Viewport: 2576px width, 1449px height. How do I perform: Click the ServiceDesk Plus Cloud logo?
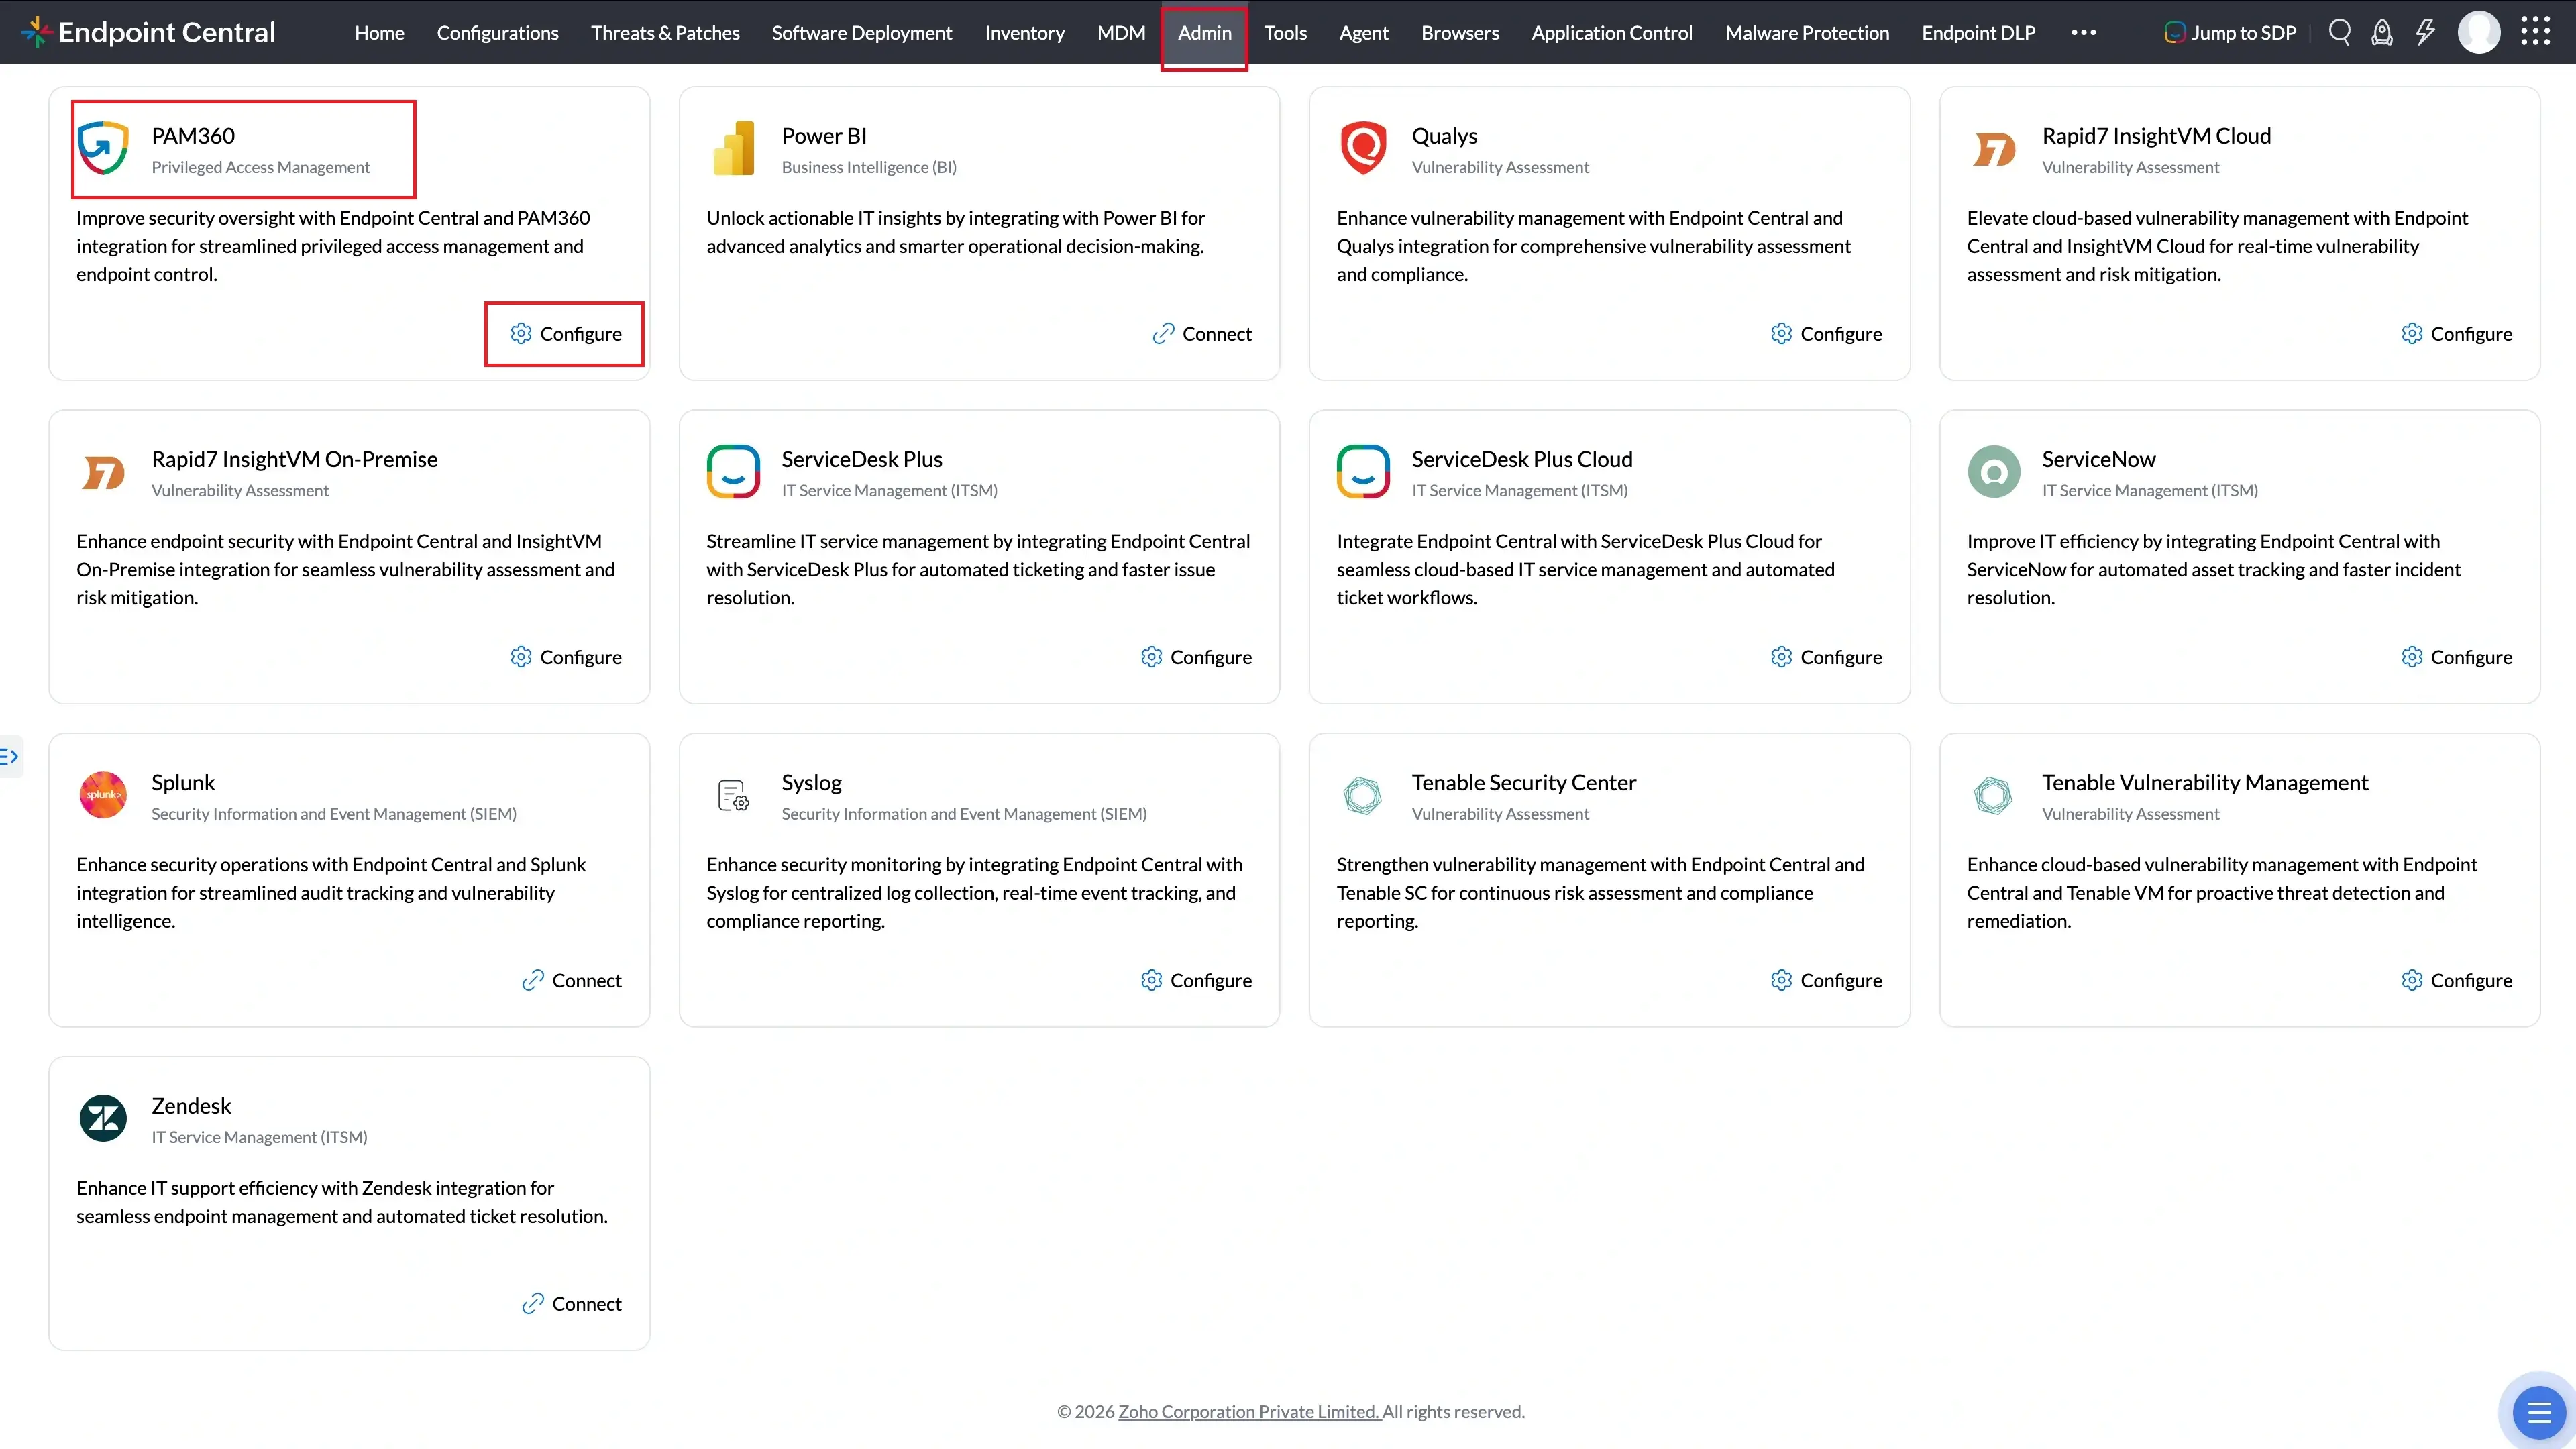click(1363, 471)
